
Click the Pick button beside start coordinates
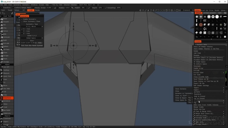pos(40,43)
